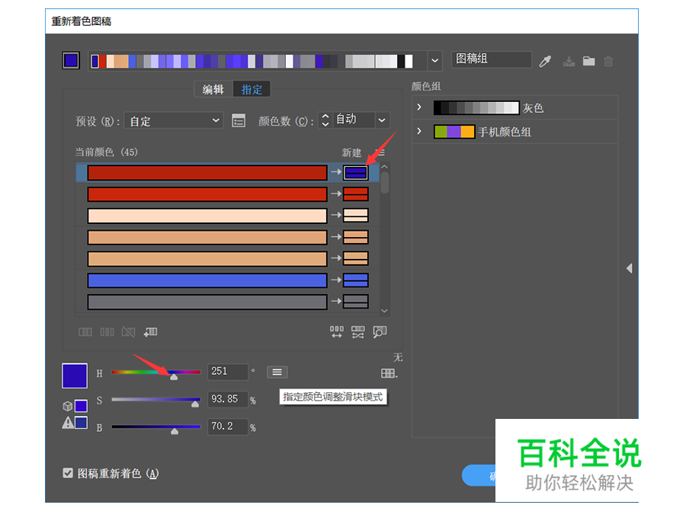Switch to the 编辑 tab
The width and height of the screenshot is (686, 521).
(212, 88)
